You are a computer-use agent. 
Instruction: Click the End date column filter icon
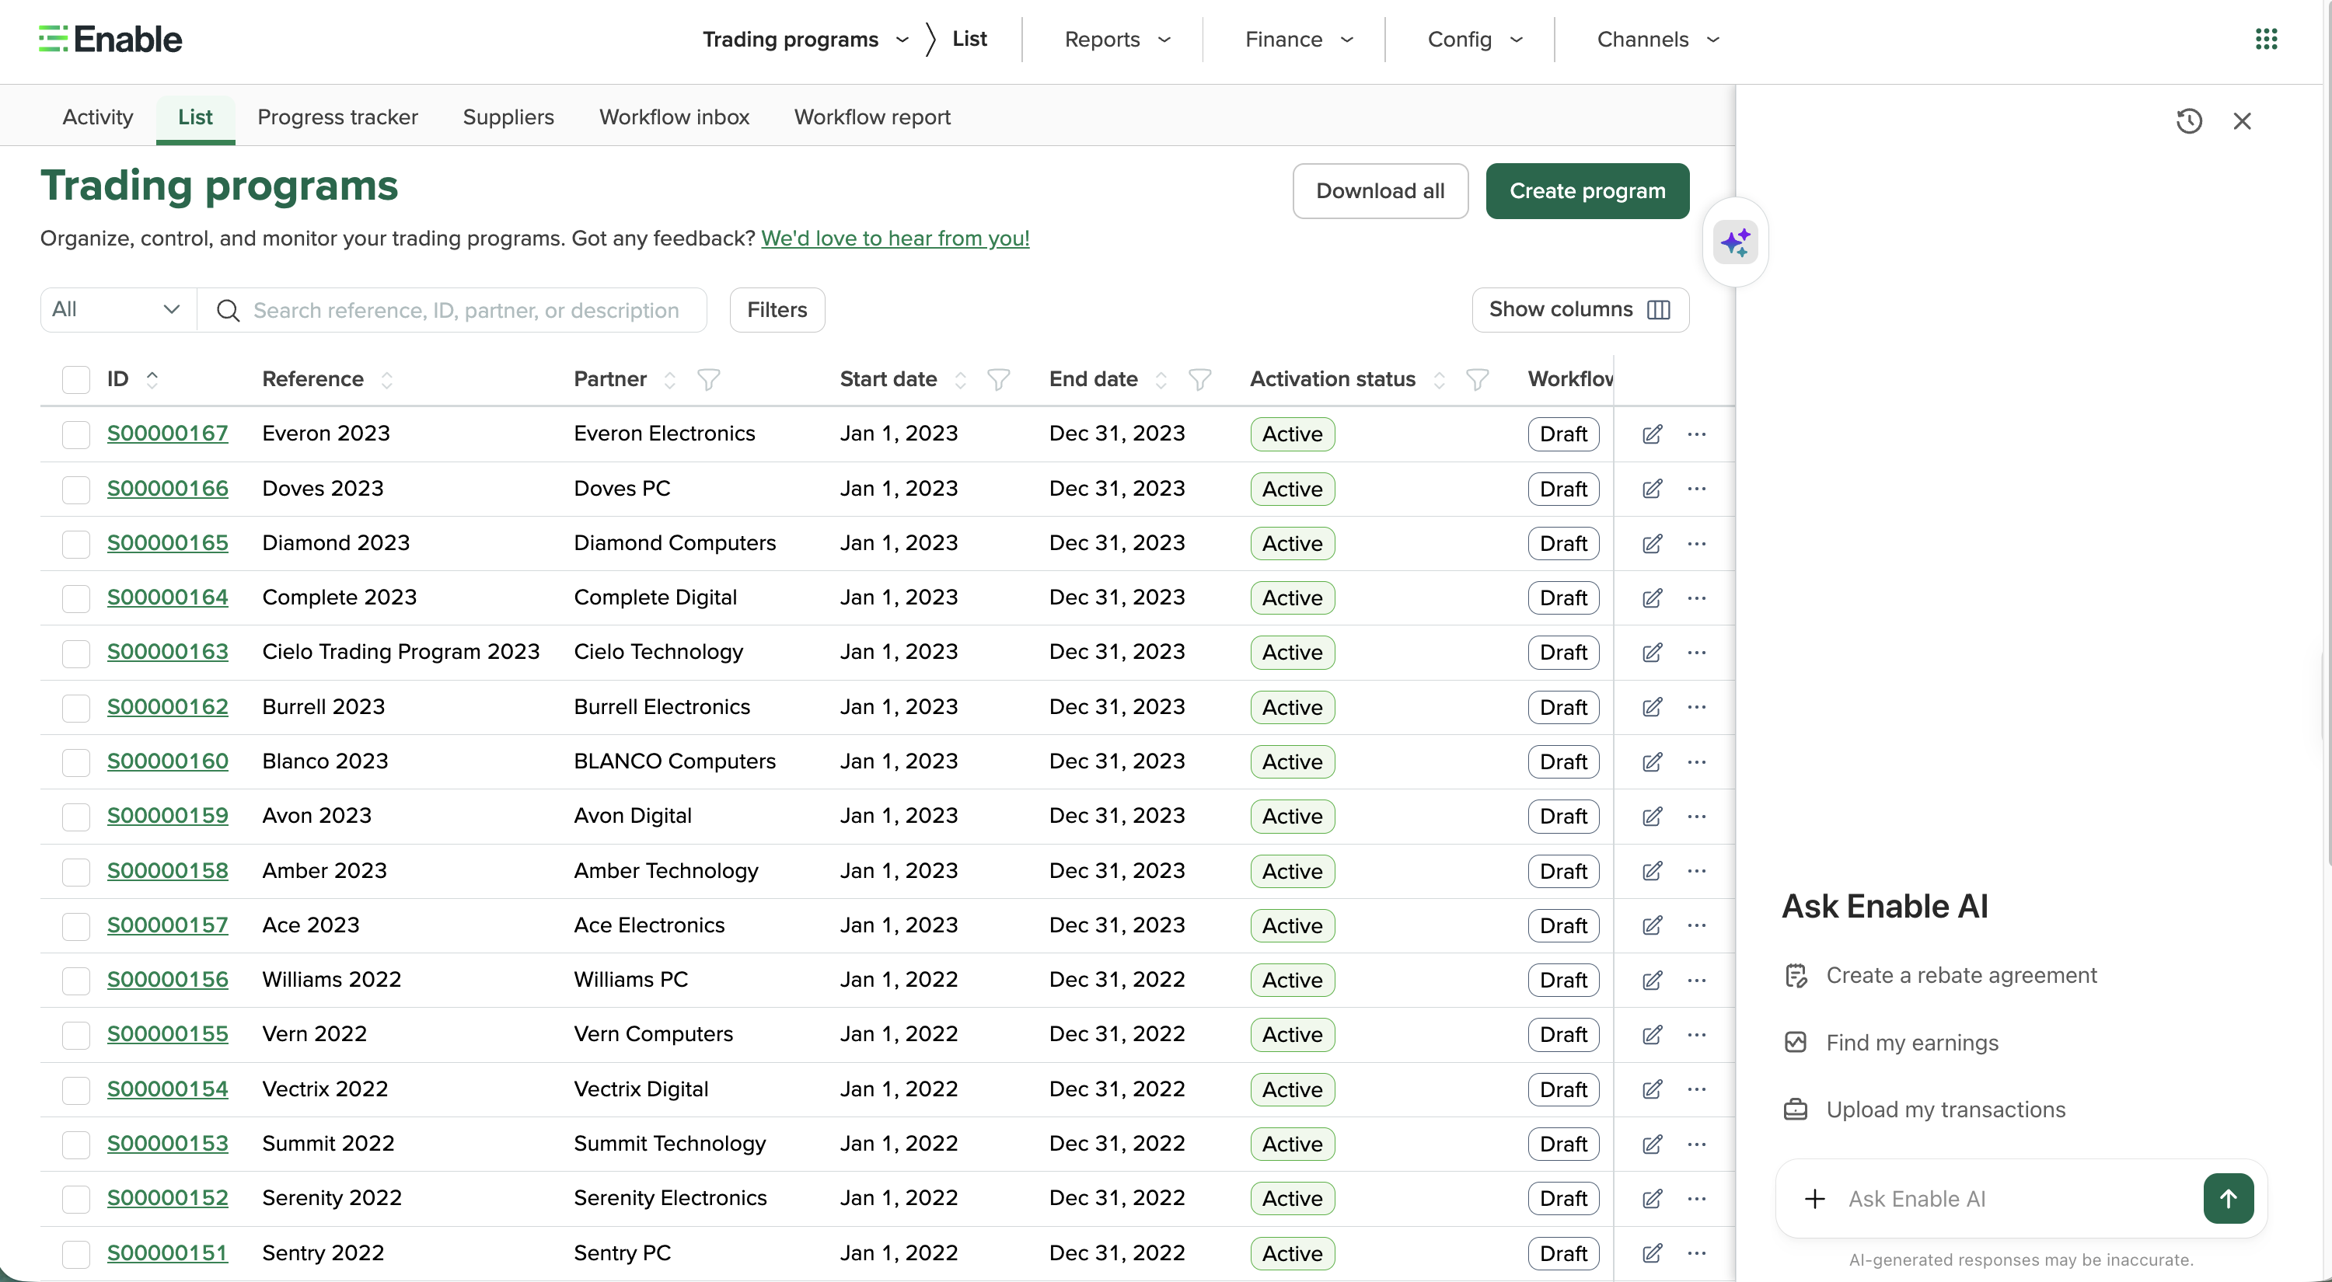pos(1199,379)
